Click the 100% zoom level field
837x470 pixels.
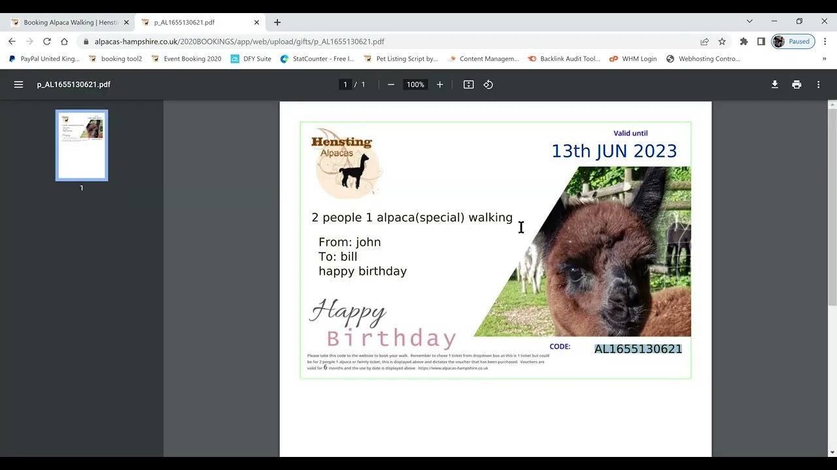(x=415, y=84)
